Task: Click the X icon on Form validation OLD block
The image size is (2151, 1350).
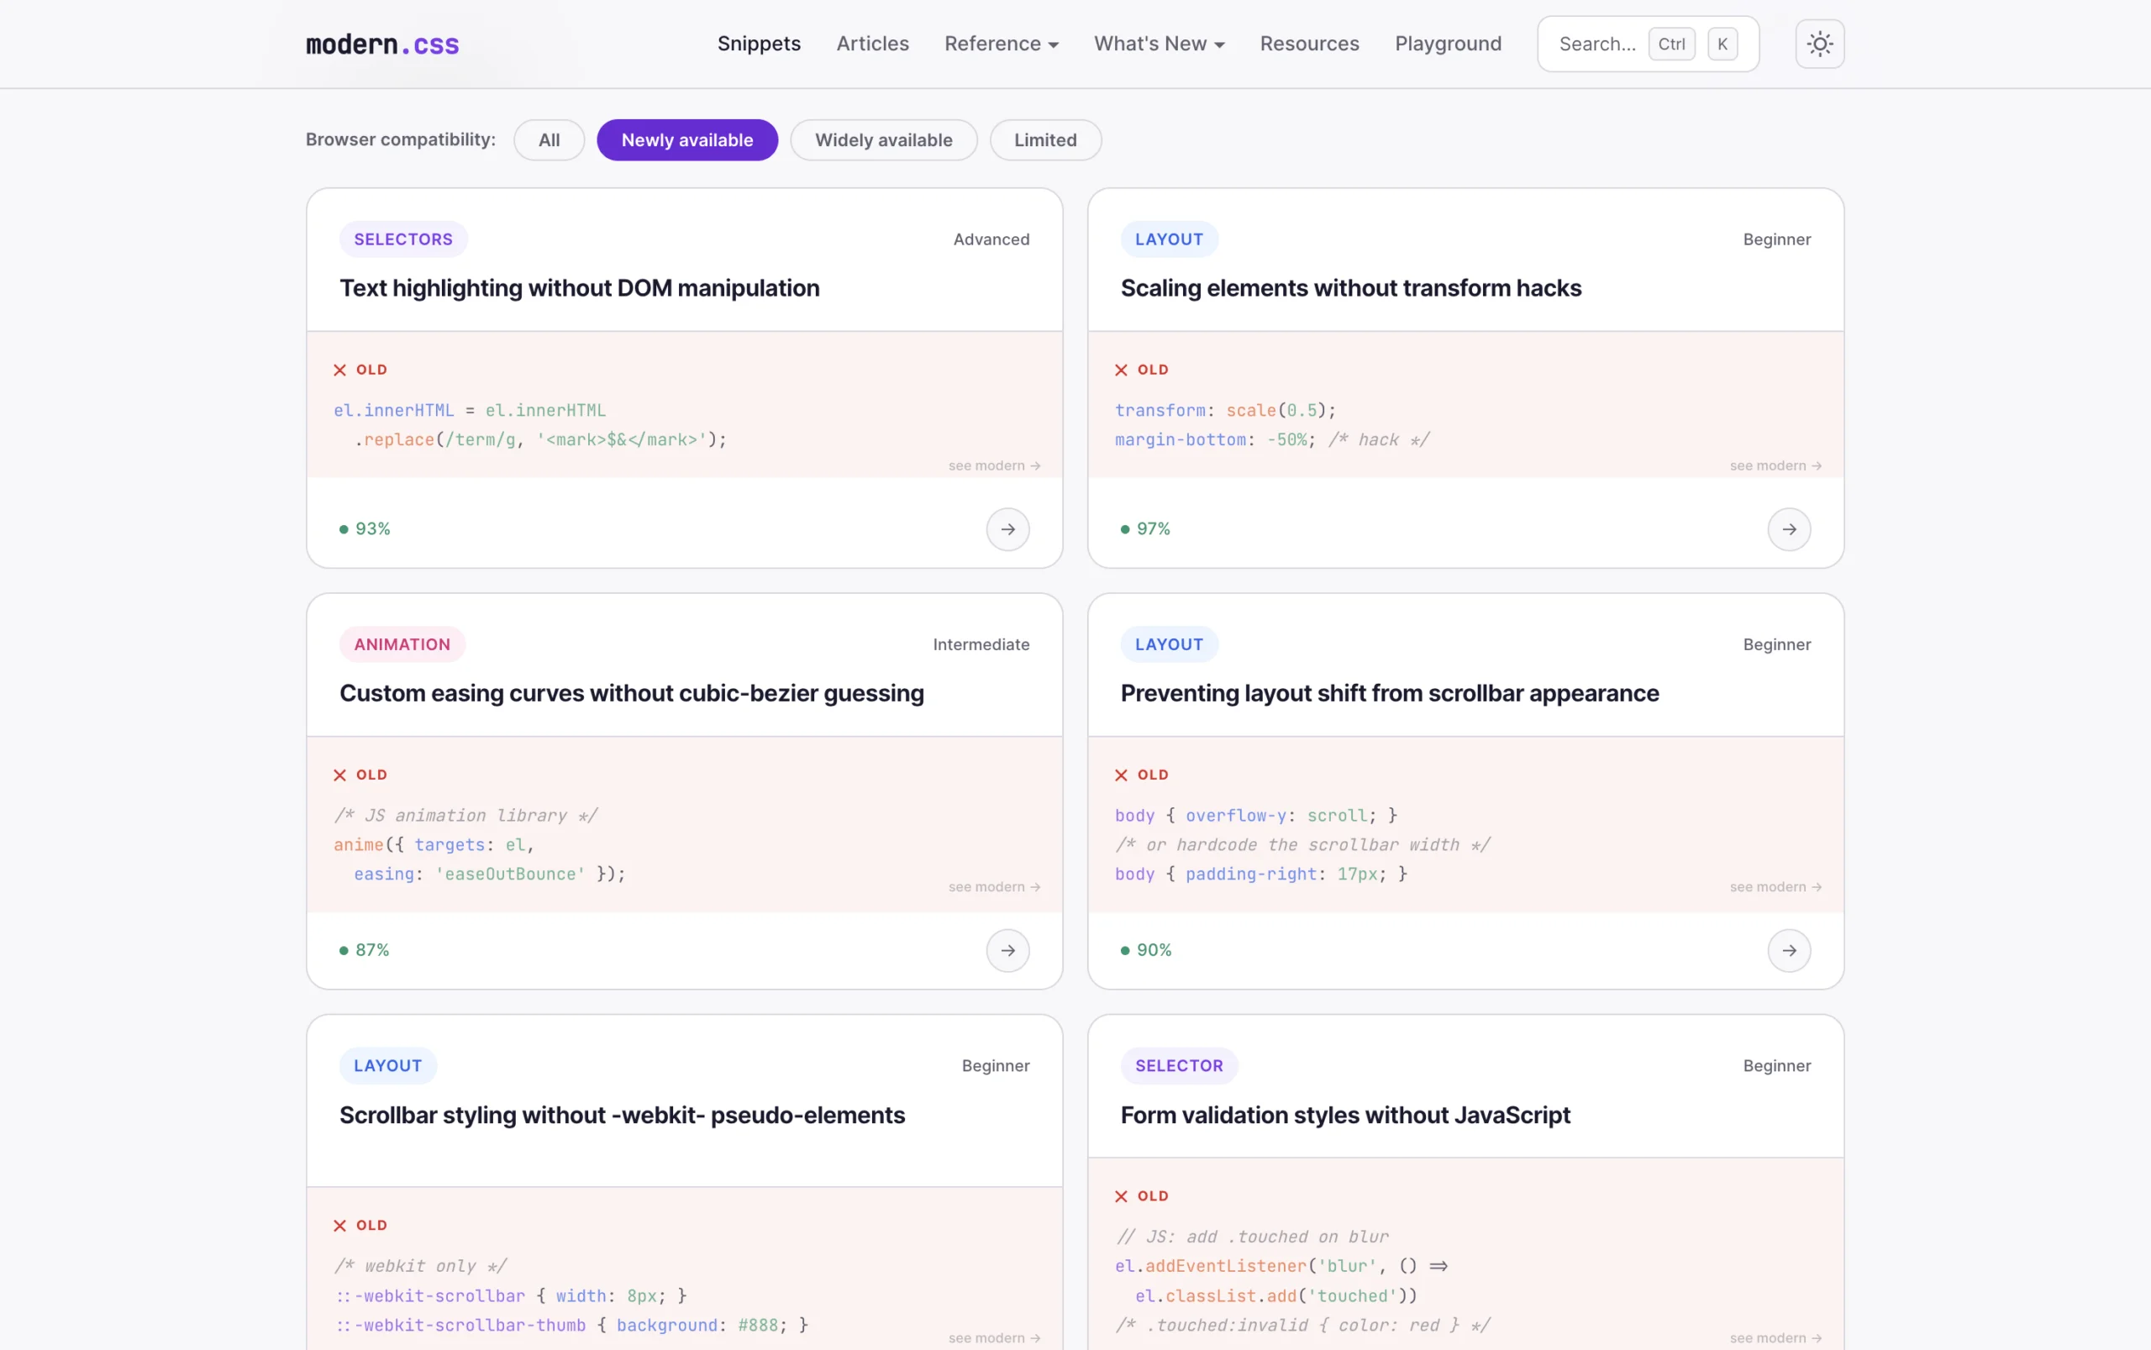Action: tap(1122, 1195)
